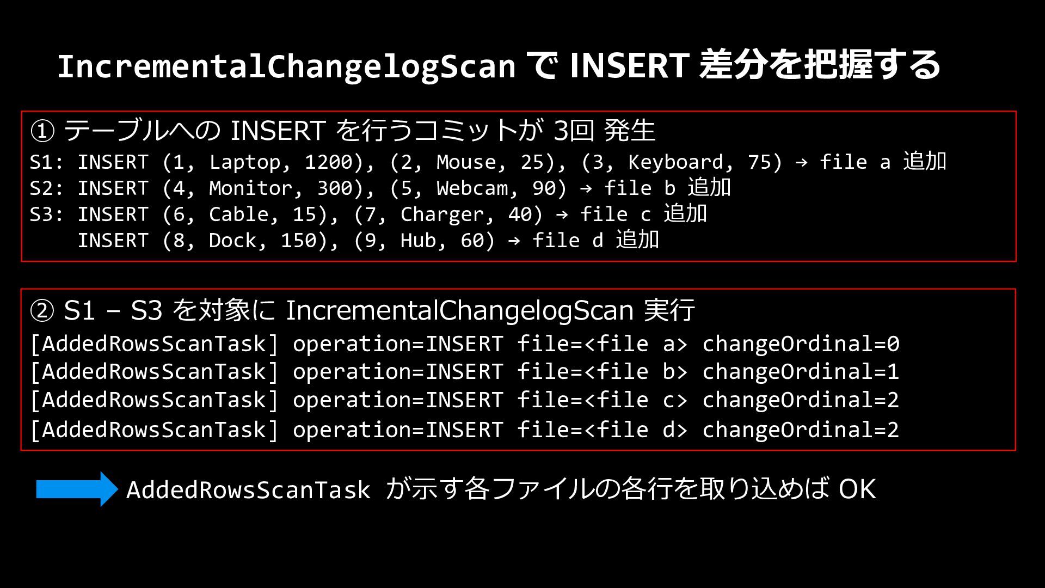
Task: Click the AddedRowsScanTask line with changeOrdinal=0
Action: pyautogui.click(x=465, y=344)
